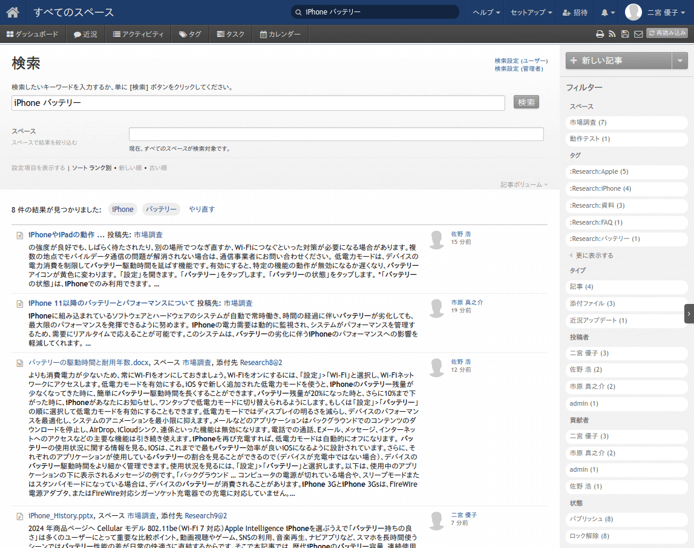Click the side panel collapse handle on right edge

tap(689, 313)
